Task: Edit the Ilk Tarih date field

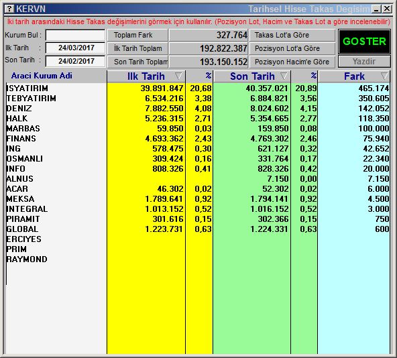Action: [x=76, y=48]
